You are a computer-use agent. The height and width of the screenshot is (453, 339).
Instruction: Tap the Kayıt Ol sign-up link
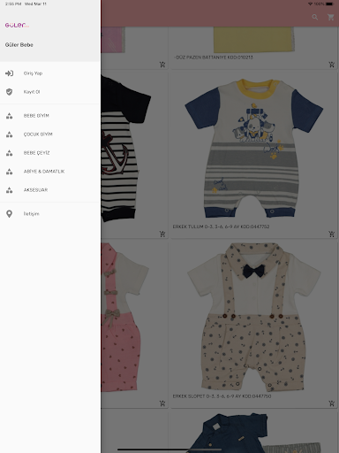(x=32, y=92)
